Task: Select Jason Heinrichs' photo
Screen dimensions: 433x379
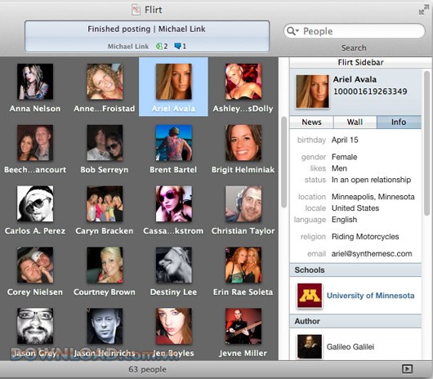Action: [x=105, y=326]
